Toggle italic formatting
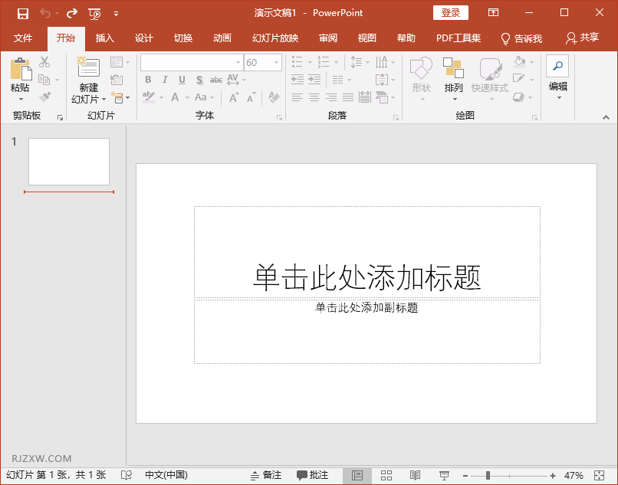 (x=164, y=79)
